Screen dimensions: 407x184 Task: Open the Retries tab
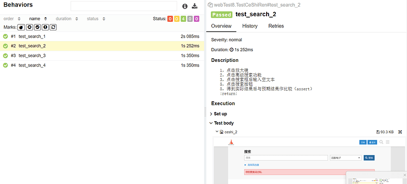276,26
